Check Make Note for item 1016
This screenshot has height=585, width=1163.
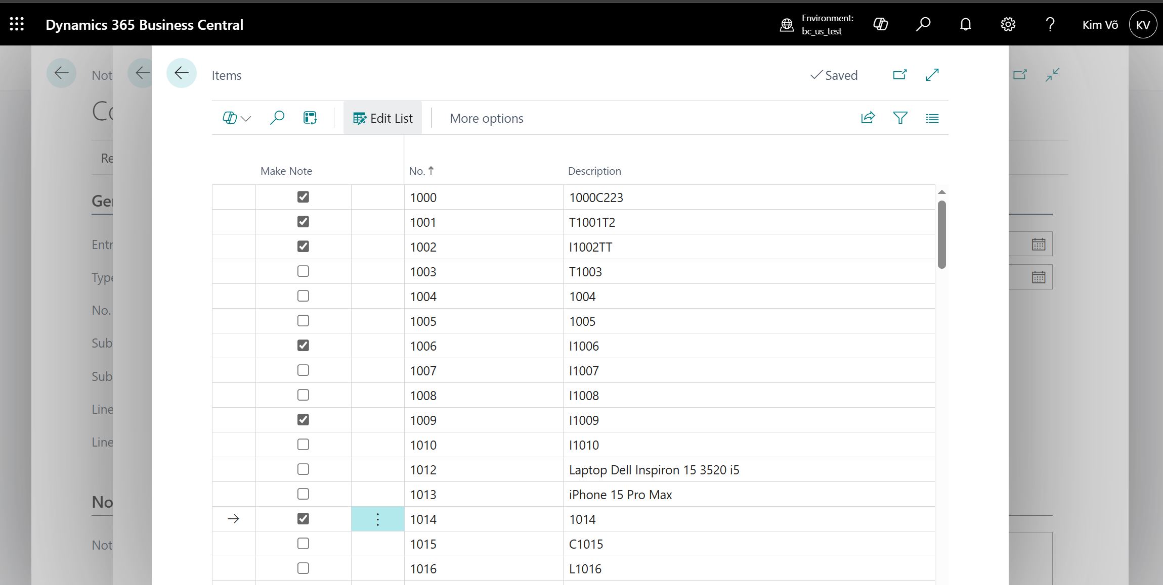point(303,568)
